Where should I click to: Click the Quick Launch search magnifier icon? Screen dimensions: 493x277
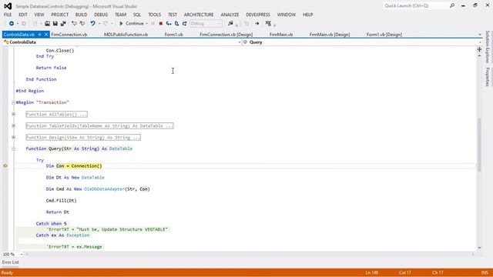[452, 5]
